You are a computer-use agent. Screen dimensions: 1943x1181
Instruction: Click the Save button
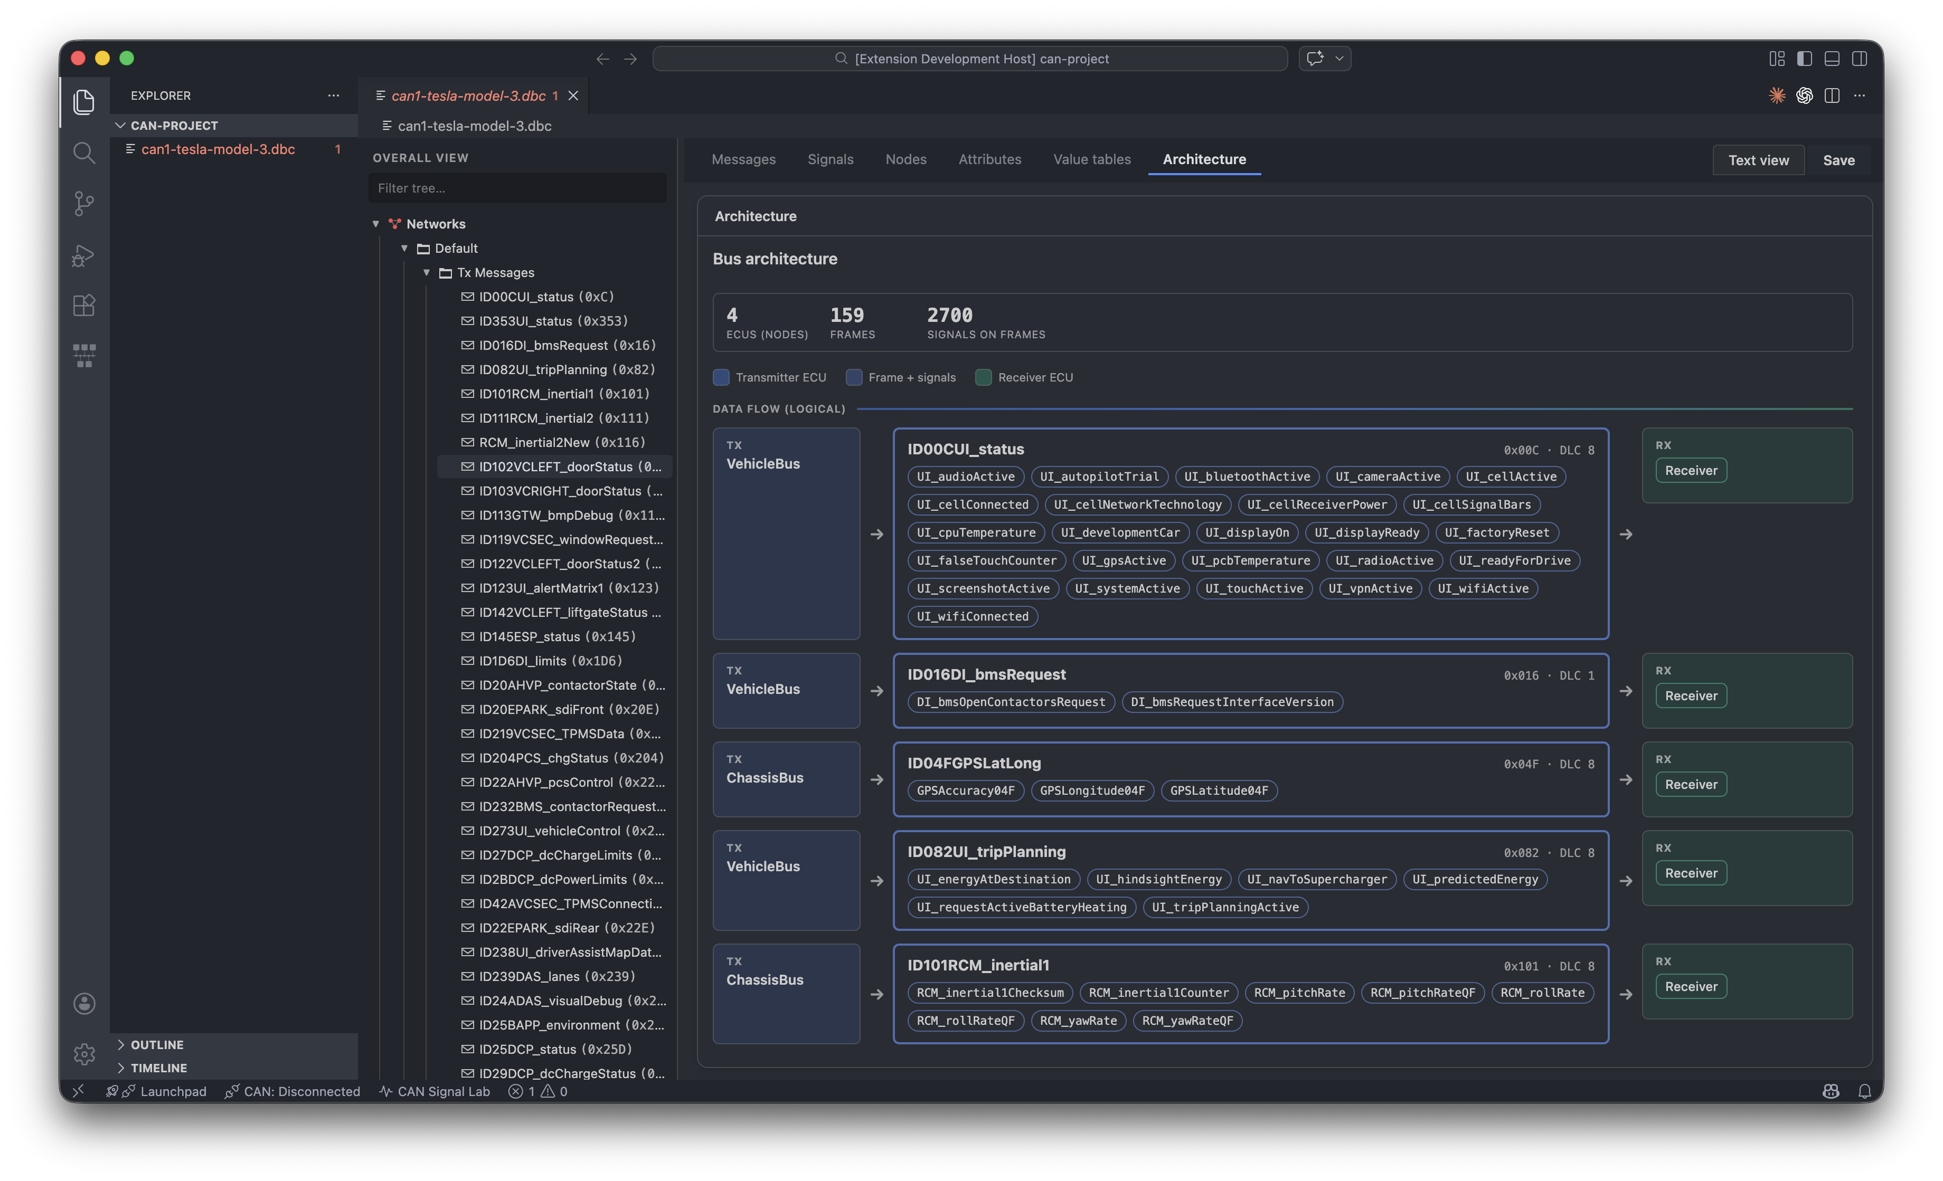point(1838,160)
